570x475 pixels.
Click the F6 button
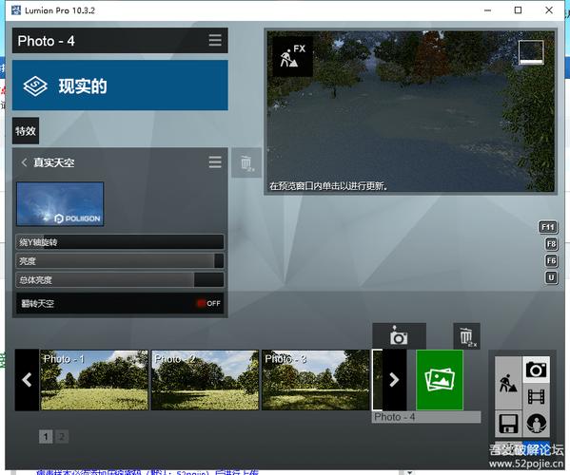click(551, 260)
